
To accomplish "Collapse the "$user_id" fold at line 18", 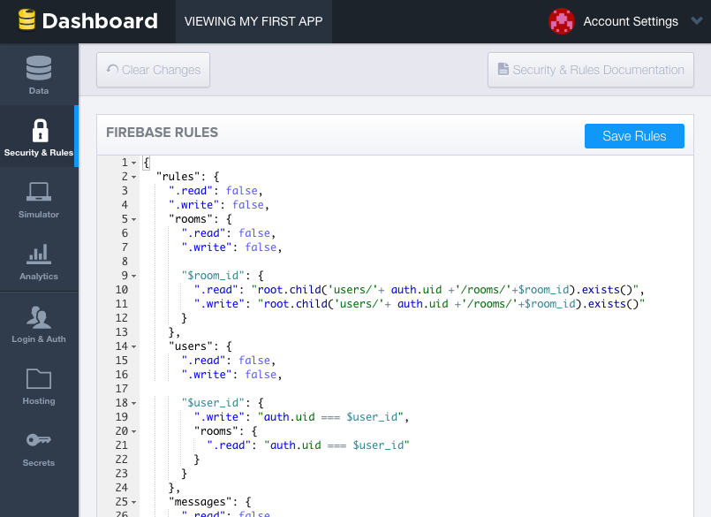I will pyautogui.click(x=133, y=403).
